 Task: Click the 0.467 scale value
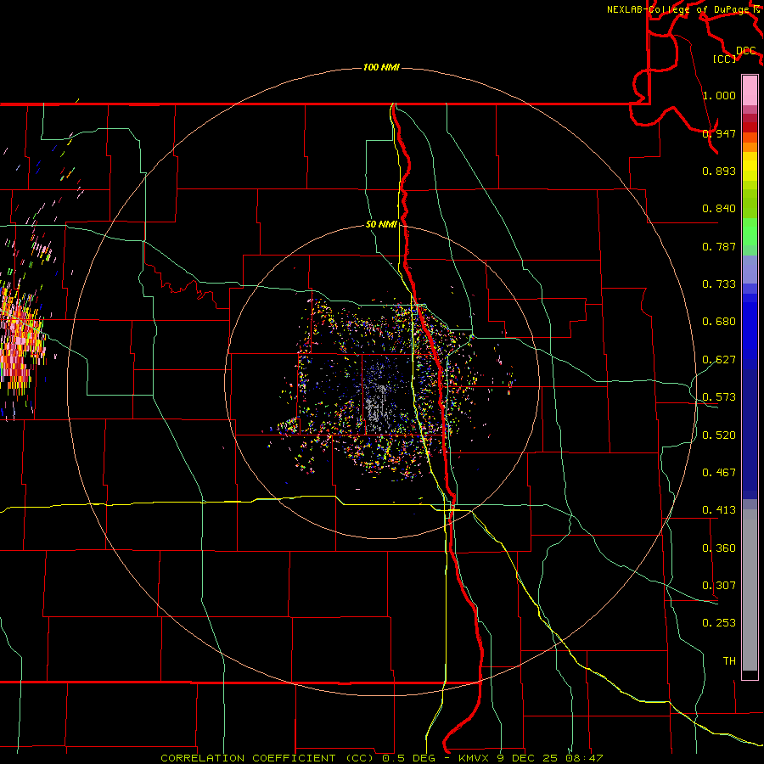coord(719,473)
